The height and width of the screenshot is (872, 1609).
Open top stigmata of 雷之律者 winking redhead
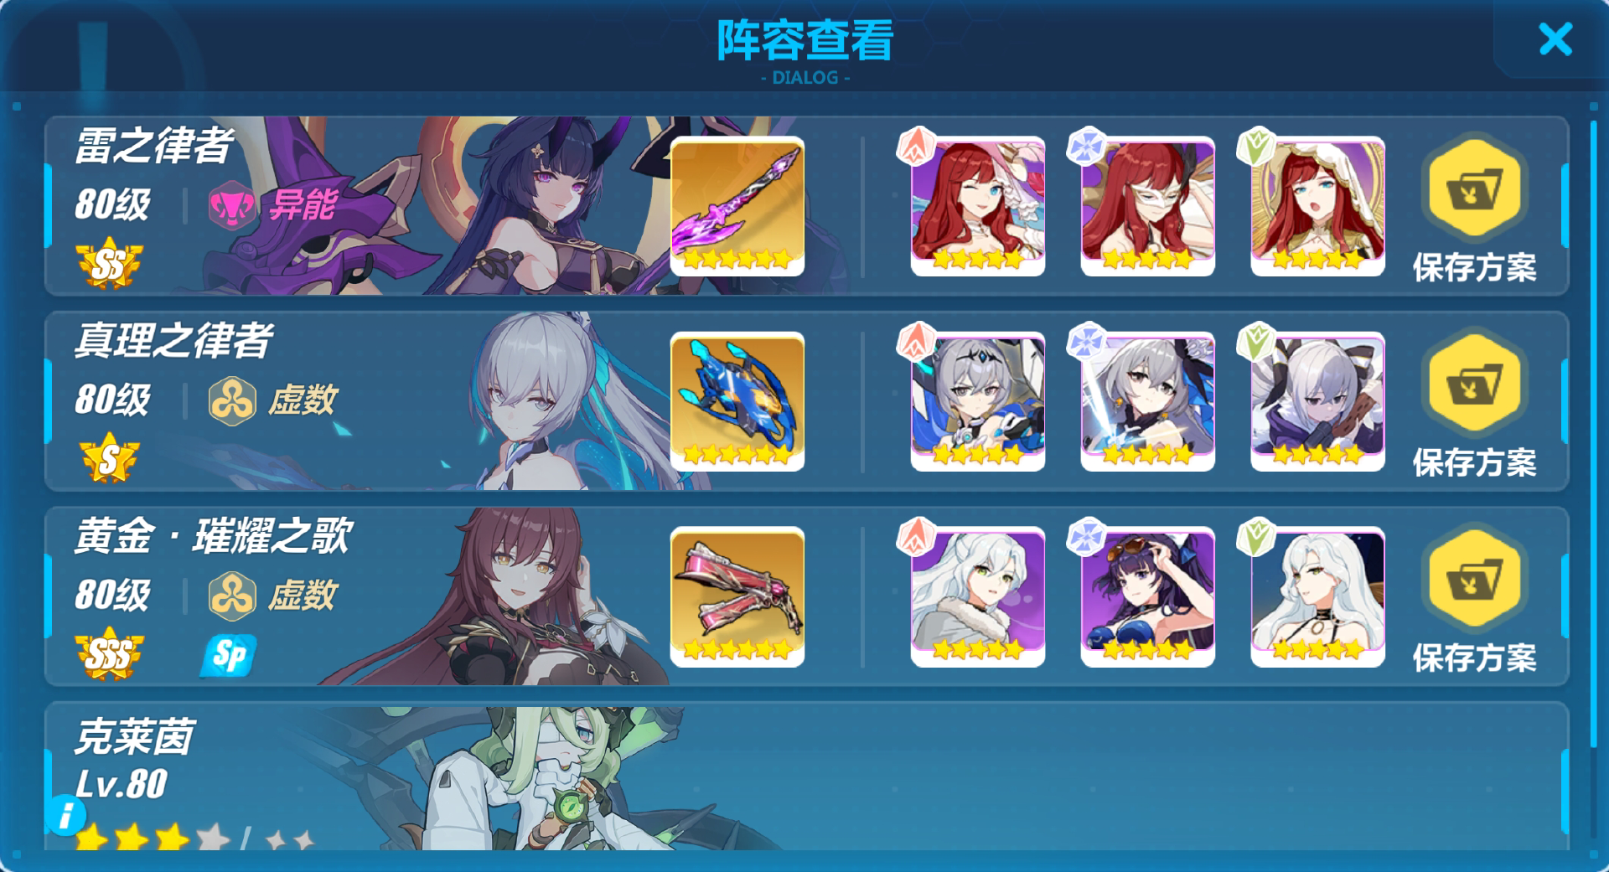click(x=977, y=206)
